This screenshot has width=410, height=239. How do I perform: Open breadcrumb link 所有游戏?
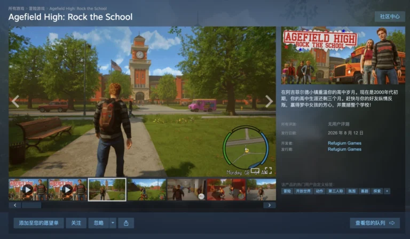tap(16, 9)
